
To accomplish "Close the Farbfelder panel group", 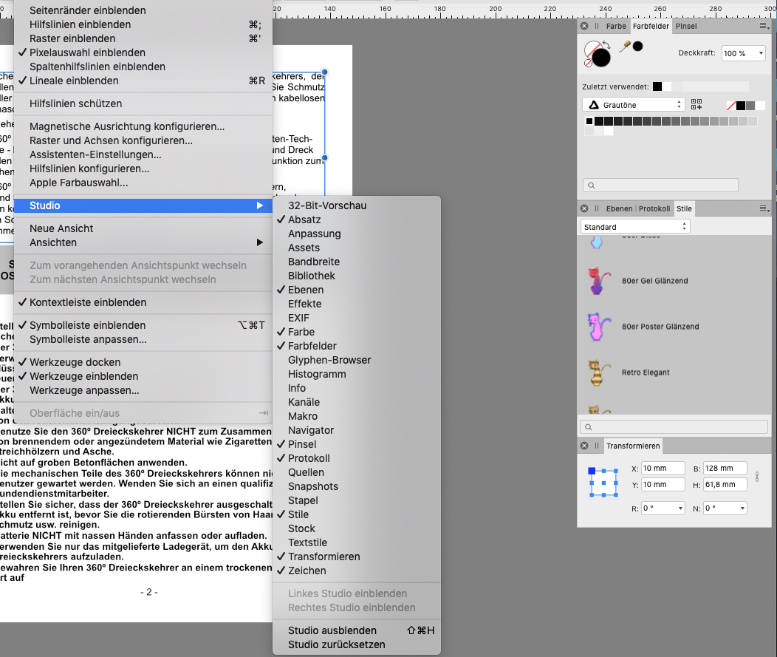I will coord(584,26).
